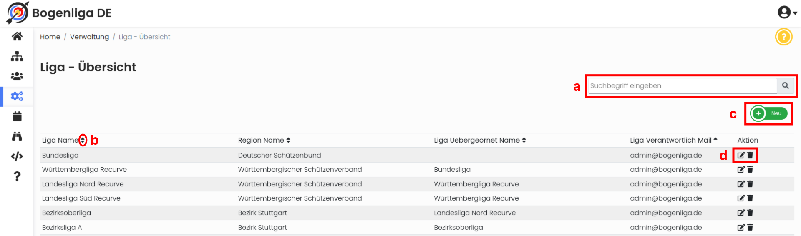Click the yellow help circle icon
Viewport: 801px width, 236px height.
coord(783,37)
